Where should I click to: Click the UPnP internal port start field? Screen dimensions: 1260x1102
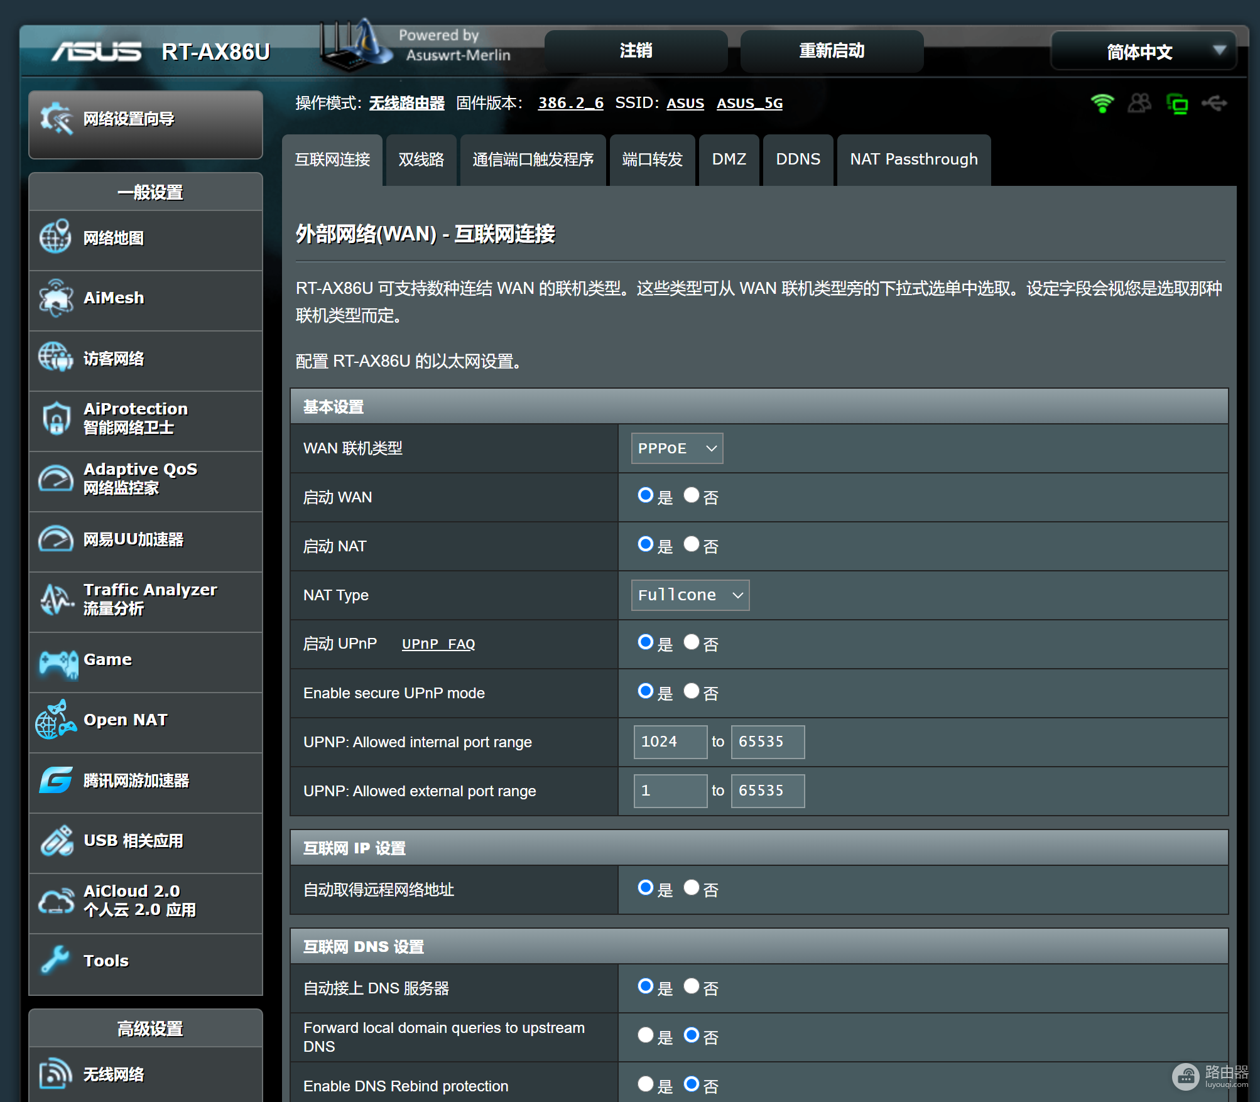pyautogui.click(x=670, y=742)
